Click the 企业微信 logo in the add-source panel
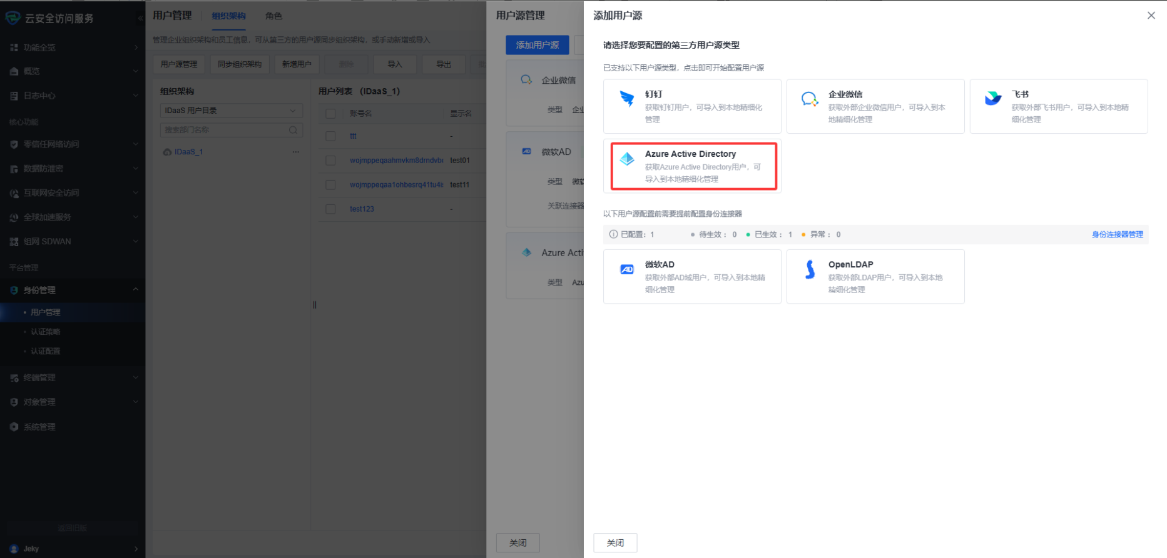This screenshot has width=1167, height=558. click(x=810, y=99)
